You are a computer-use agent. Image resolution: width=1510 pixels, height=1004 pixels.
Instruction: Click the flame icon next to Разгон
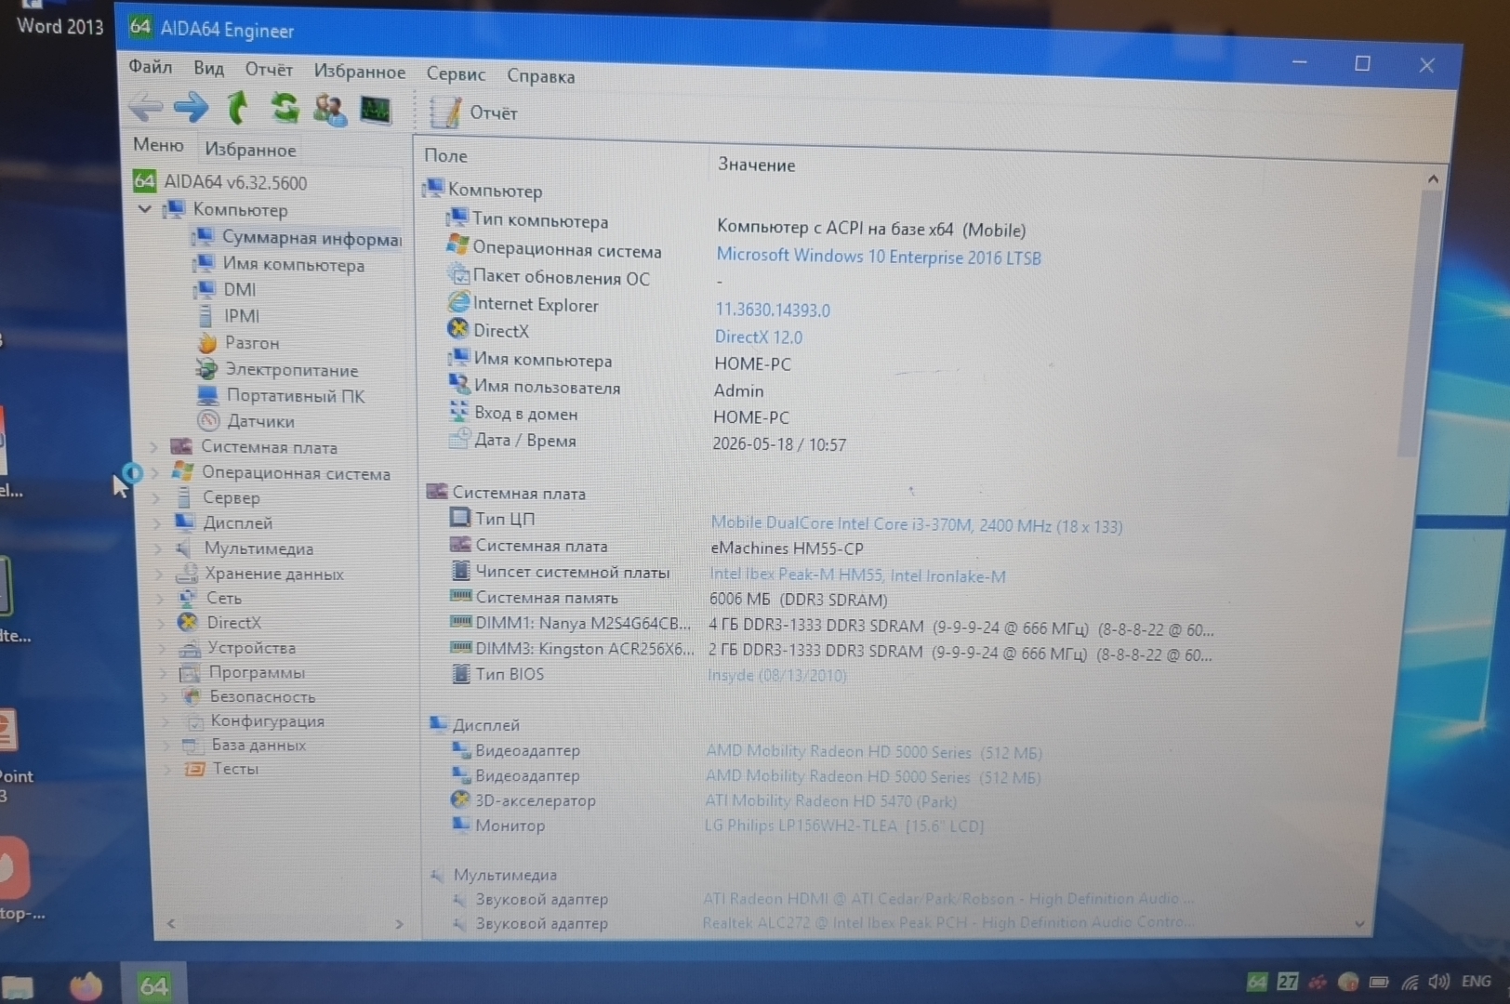click(206, 343)
